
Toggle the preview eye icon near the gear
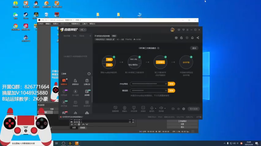coord(178,109)
